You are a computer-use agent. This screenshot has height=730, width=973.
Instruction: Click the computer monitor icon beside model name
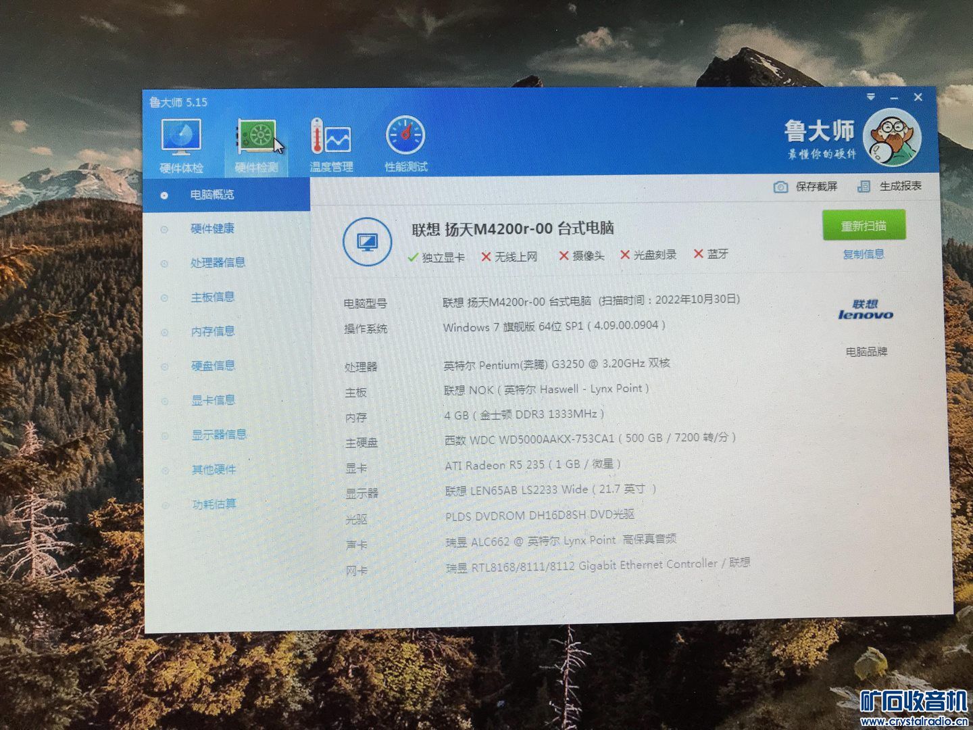367,242
